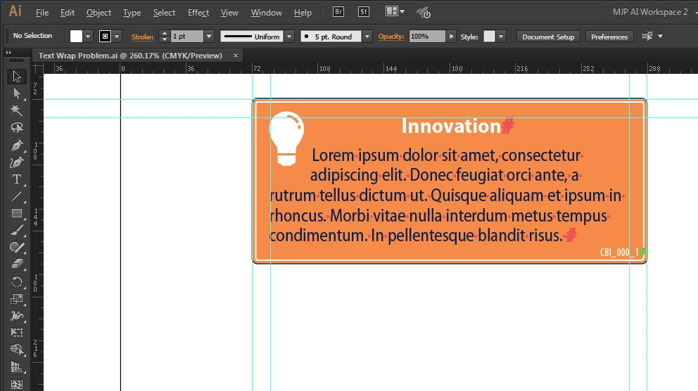Open the Object menu
The height and width of the screenshot is (391, 698).
99,13
